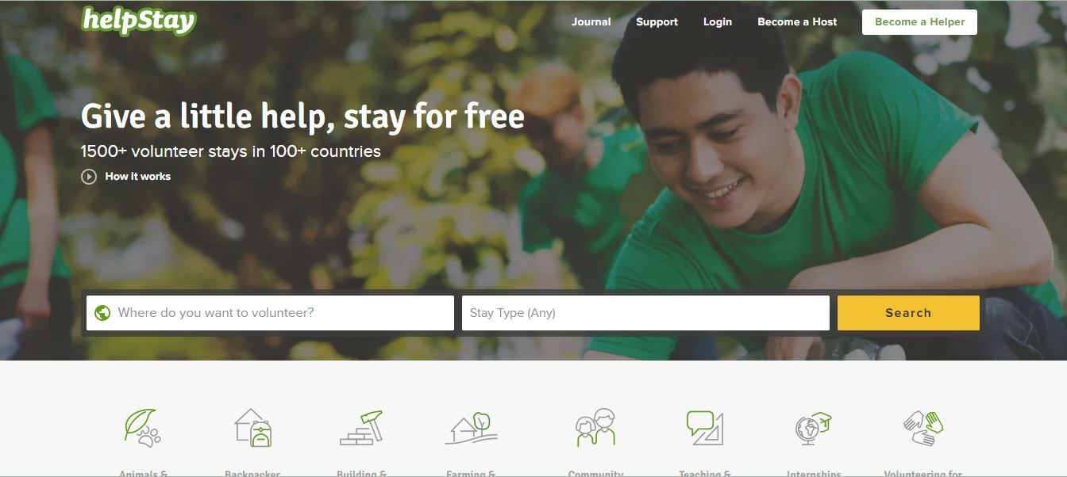Image resolution: width=1067 pixels, height=477 pixels.
Task: Open the Backpacker house-and-backpack icon
Action: coord(252,427)
